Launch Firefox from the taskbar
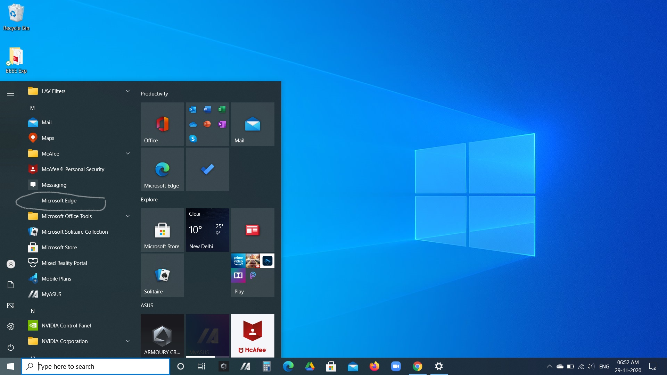Viewport: 667px width, 375px height. tap(374, 366)
